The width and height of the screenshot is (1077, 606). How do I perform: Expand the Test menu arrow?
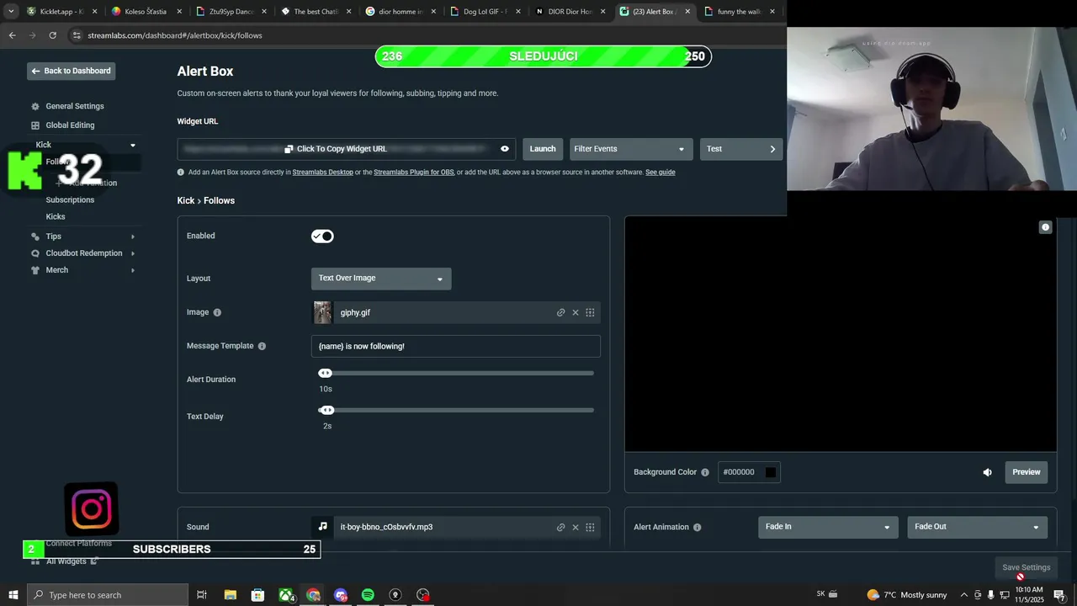(772, 149)
